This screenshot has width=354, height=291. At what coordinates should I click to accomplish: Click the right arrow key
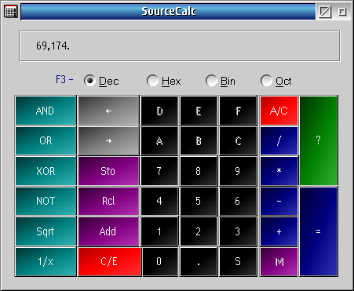[108, 140]
